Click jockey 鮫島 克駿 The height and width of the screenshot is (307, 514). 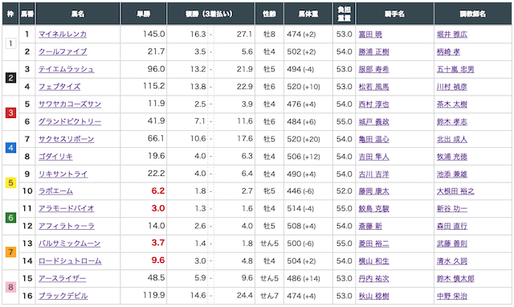(373, 209)
